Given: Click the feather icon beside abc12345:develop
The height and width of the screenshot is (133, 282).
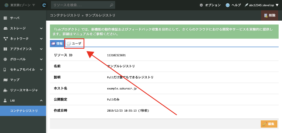Looking at the screenshot, I should point(246,5).
